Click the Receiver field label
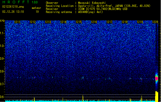The height and width of the screenshot is (102, 161). [x=52, y=9]
